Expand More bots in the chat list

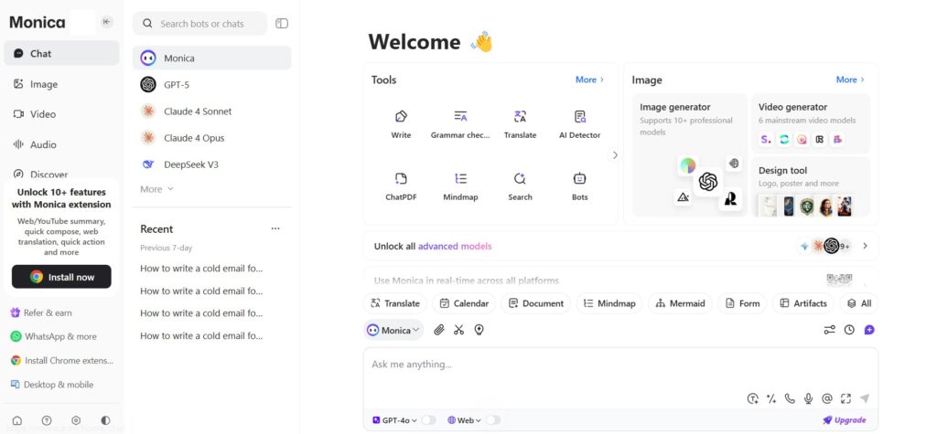click(156, 189)
